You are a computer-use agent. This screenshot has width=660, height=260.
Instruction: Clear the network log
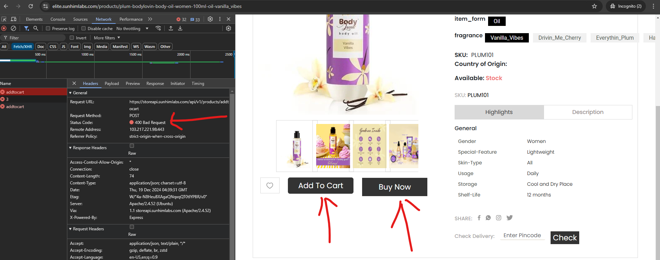click(13, 28)
